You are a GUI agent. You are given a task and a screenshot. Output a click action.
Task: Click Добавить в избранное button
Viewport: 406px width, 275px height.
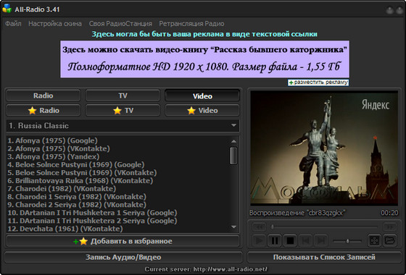pos(123,241)
